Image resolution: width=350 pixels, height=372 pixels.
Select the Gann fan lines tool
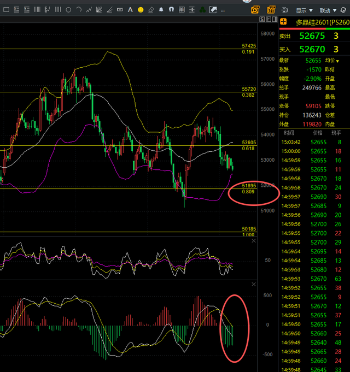click(x=99, y=10)
